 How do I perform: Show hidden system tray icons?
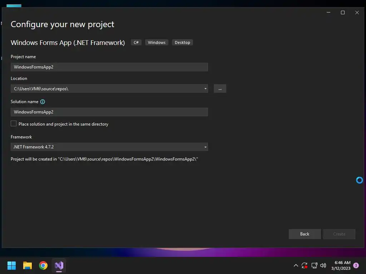(x=296, y=265)
